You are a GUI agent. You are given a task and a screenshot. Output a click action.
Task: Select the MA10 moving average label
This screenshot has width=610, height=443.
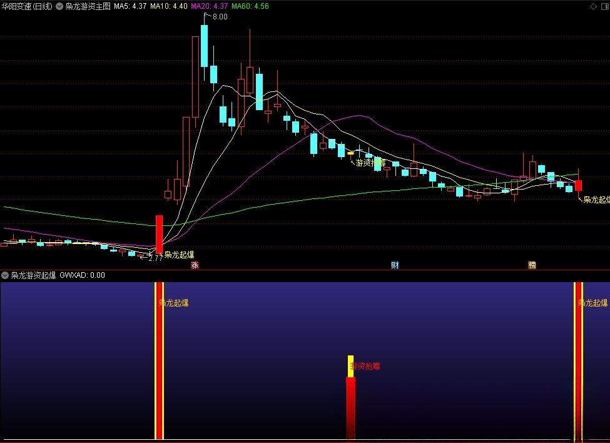[168, 6]
